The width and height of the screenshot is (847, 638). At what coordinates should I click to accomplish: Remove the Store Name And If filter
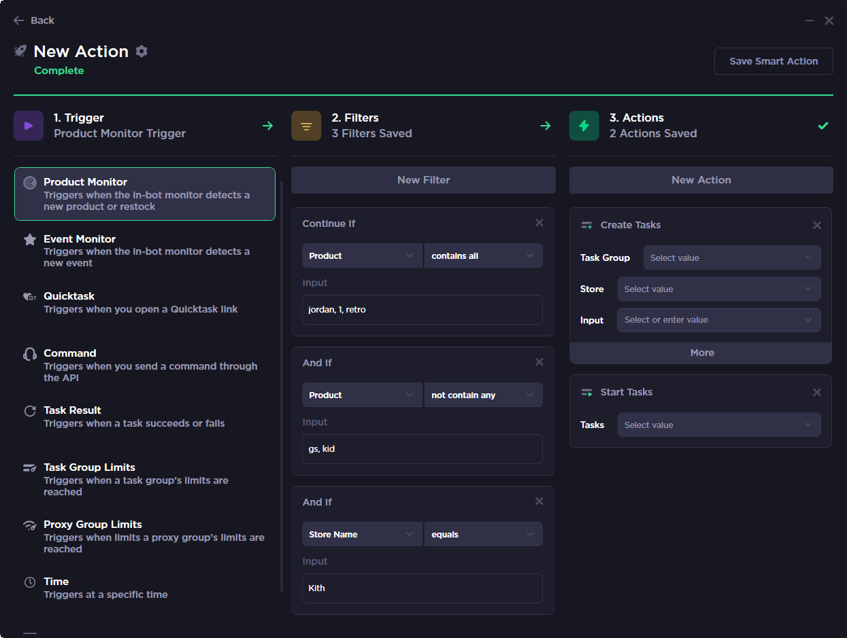[x=539, y=501]
